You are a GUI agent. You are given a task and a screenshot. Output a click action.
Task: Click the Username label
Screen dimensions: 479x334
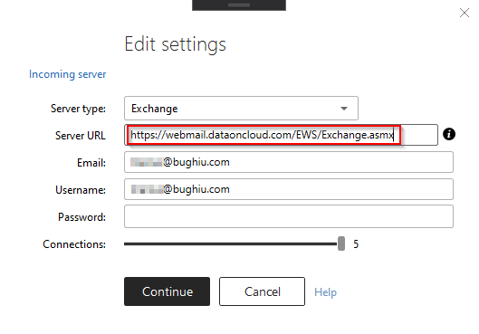click(81, 190)
